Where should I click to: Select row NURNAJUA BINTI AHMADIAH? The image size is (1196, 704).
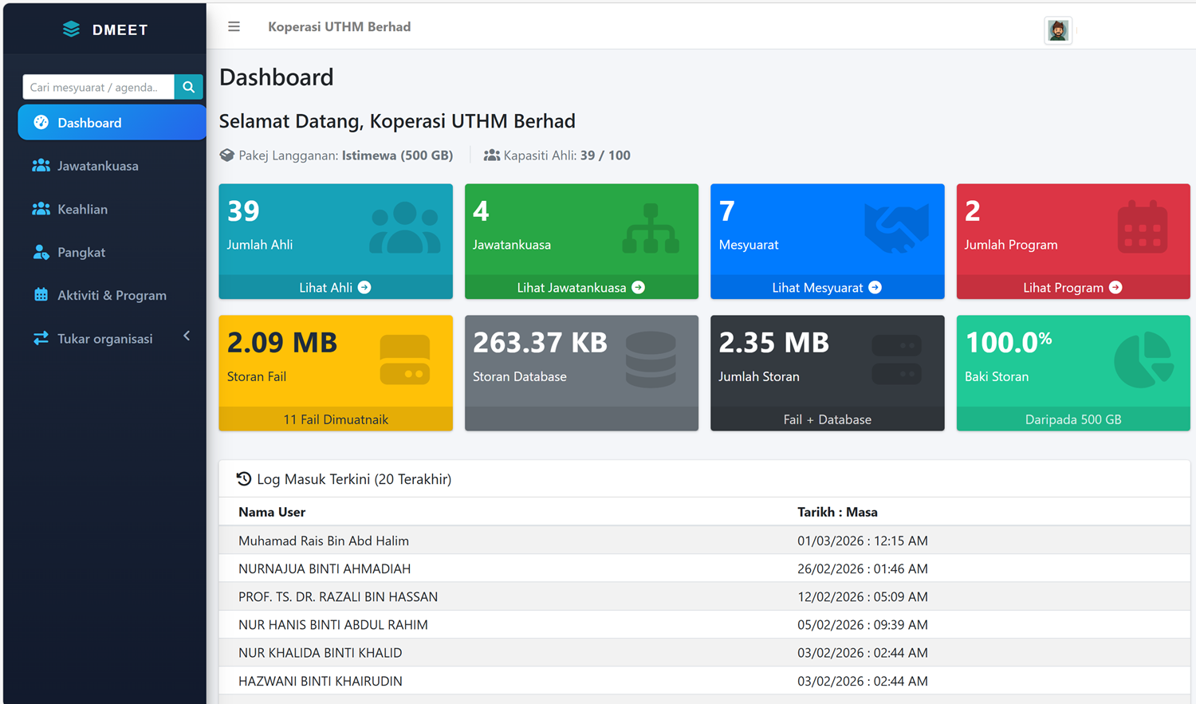point(705,568)
